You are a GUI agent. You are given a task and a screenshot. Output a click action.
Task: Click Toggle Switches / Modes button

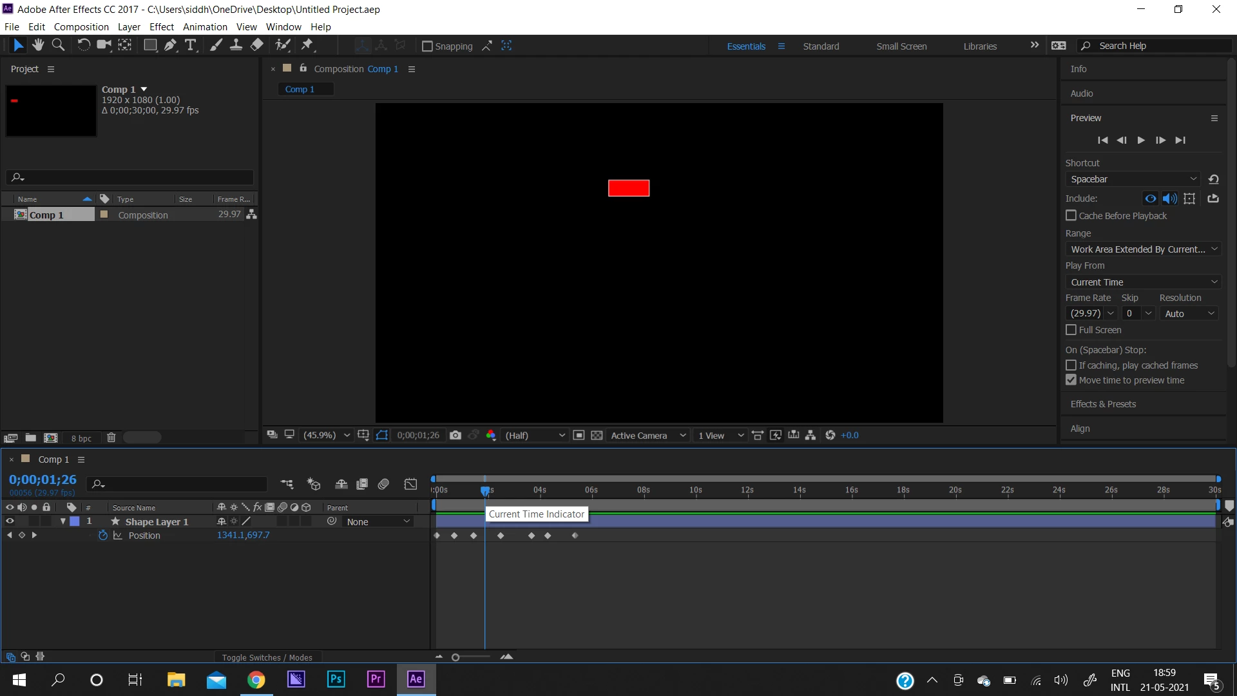[x=267, y=657]
